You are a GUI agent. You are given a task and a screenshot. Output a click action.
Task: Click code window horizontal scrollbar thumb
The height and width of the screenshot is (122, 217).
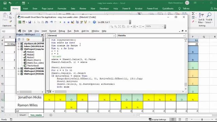click(61, 91)
